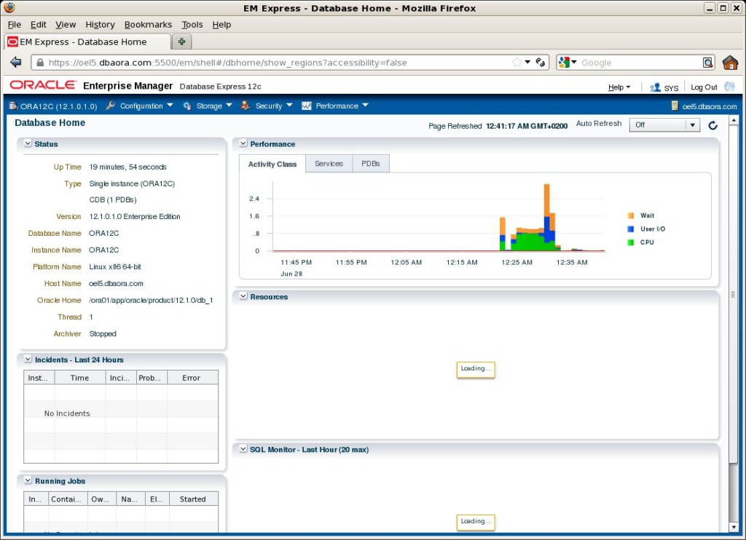Open the Bookmarks menu

point(148,25)
